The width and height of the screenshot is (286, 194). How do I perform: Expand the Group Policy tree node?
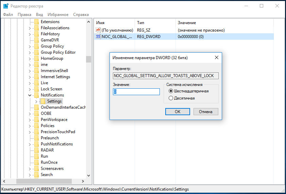[x=30, y=47]
